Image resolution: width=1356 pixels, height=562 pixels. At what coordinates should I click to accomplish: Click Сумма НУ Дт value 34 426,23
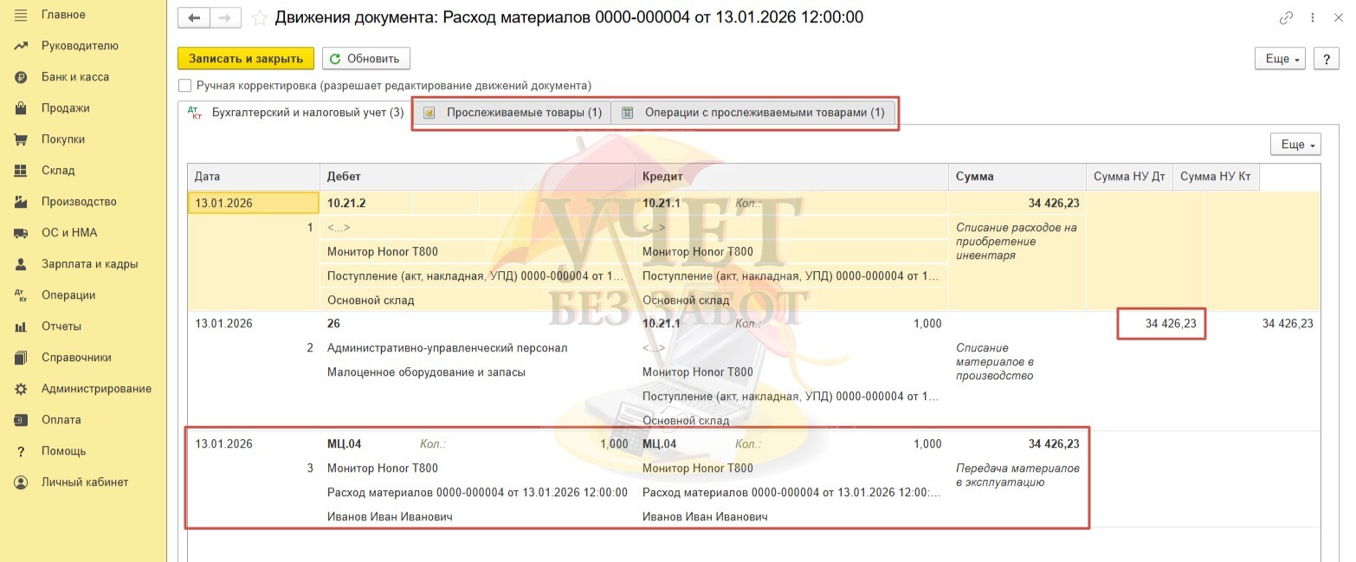point(1171,323)
